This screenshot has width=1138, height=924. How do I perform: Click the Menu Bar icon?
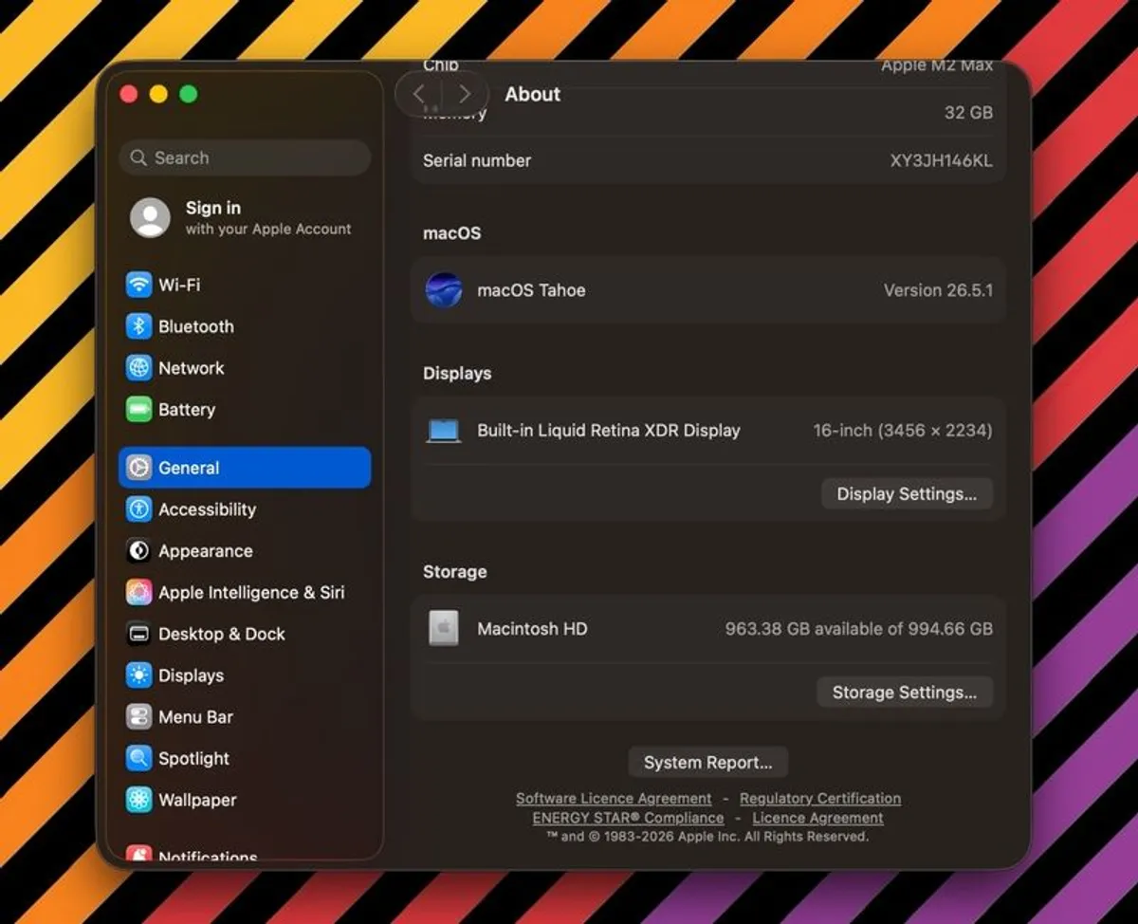point(139,717)
